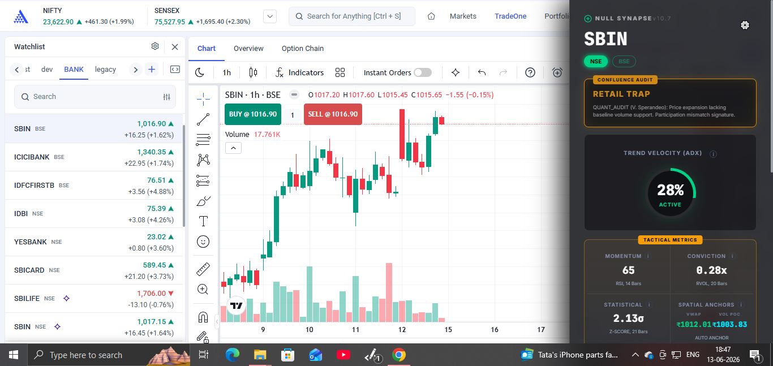Screen dimensions: 773x366
Task: Click the Search for Anything box
Action: [x=352, y=16]
